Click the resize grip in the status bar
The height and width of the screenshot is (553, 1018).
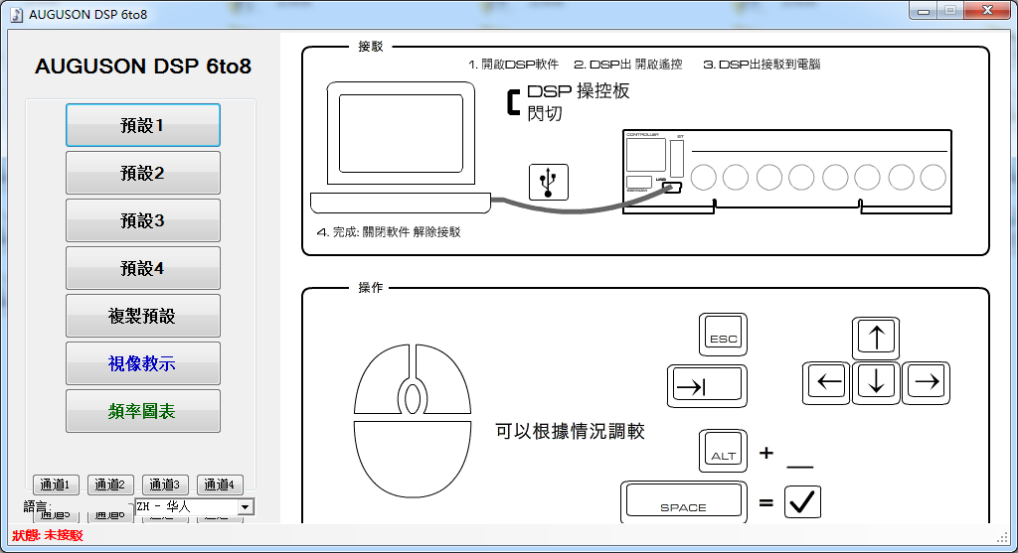pyautogui.click(x=1002, y=537)
